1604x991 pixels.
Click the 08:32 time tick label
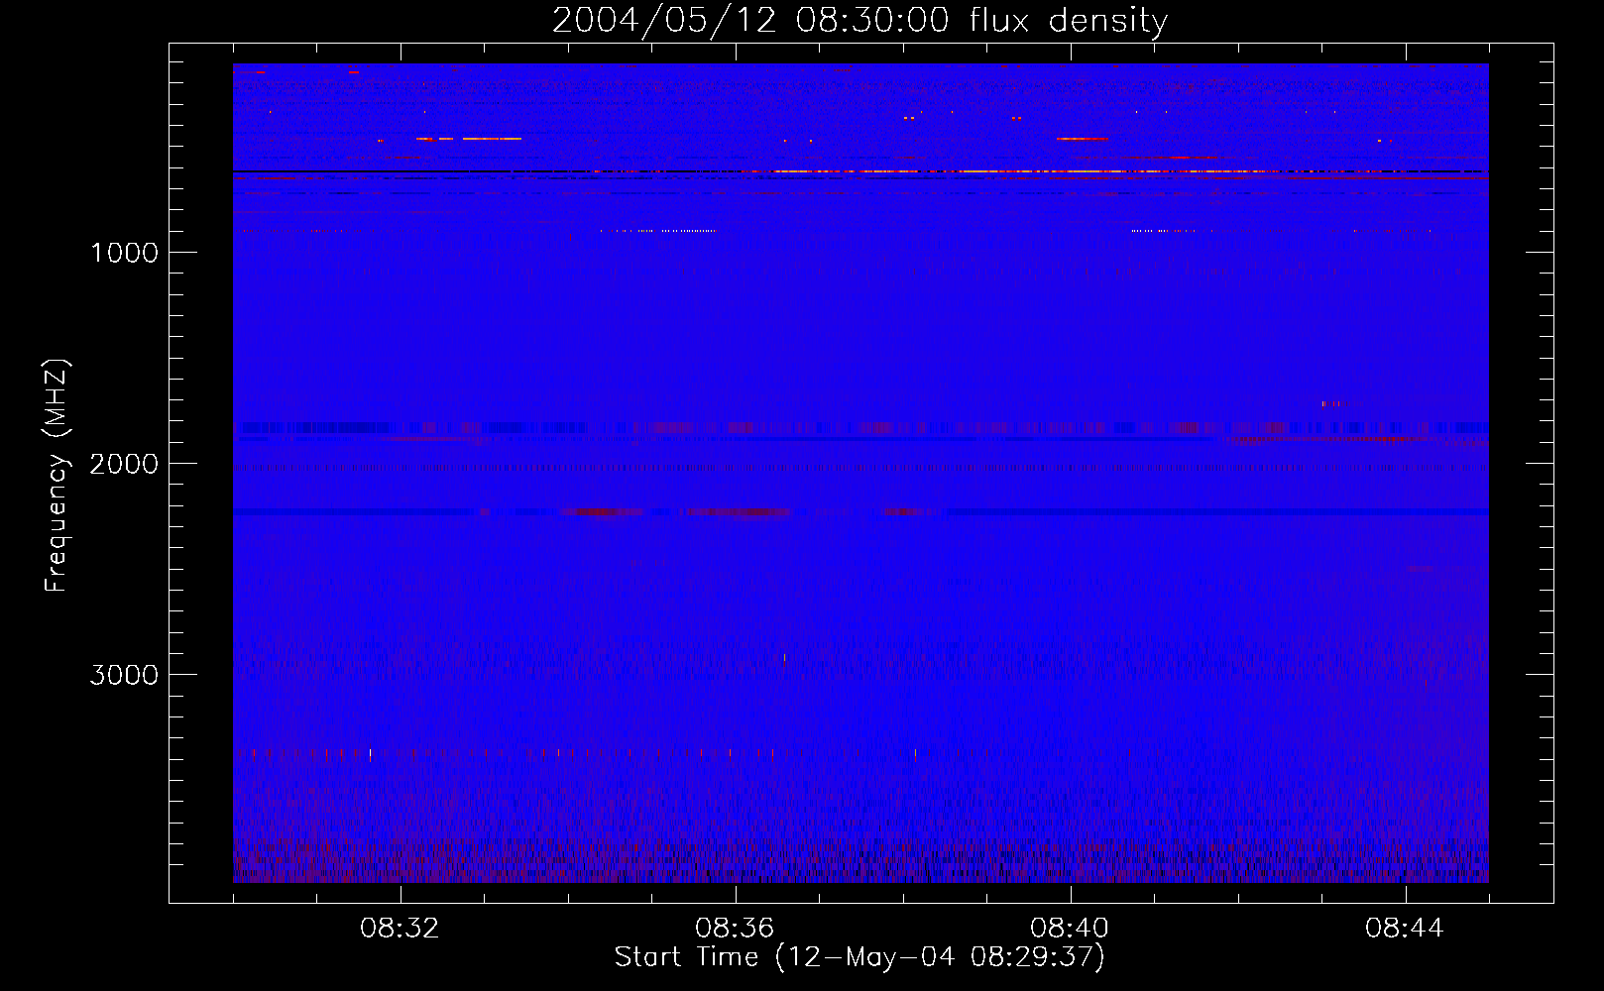pos(401,929)
